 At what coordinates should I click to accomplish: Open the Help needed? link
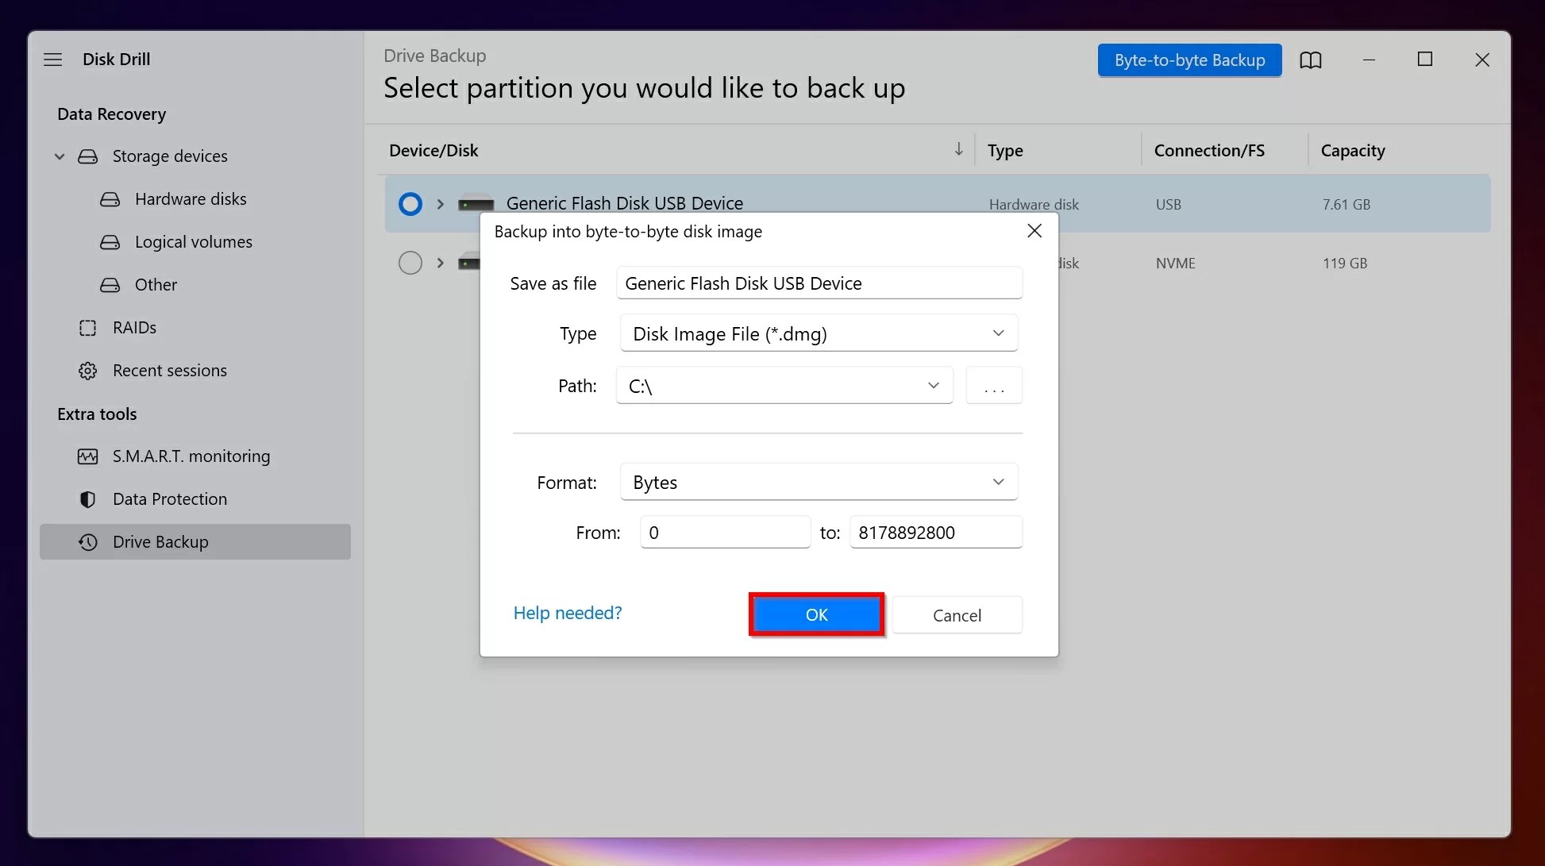coord(567,613)
